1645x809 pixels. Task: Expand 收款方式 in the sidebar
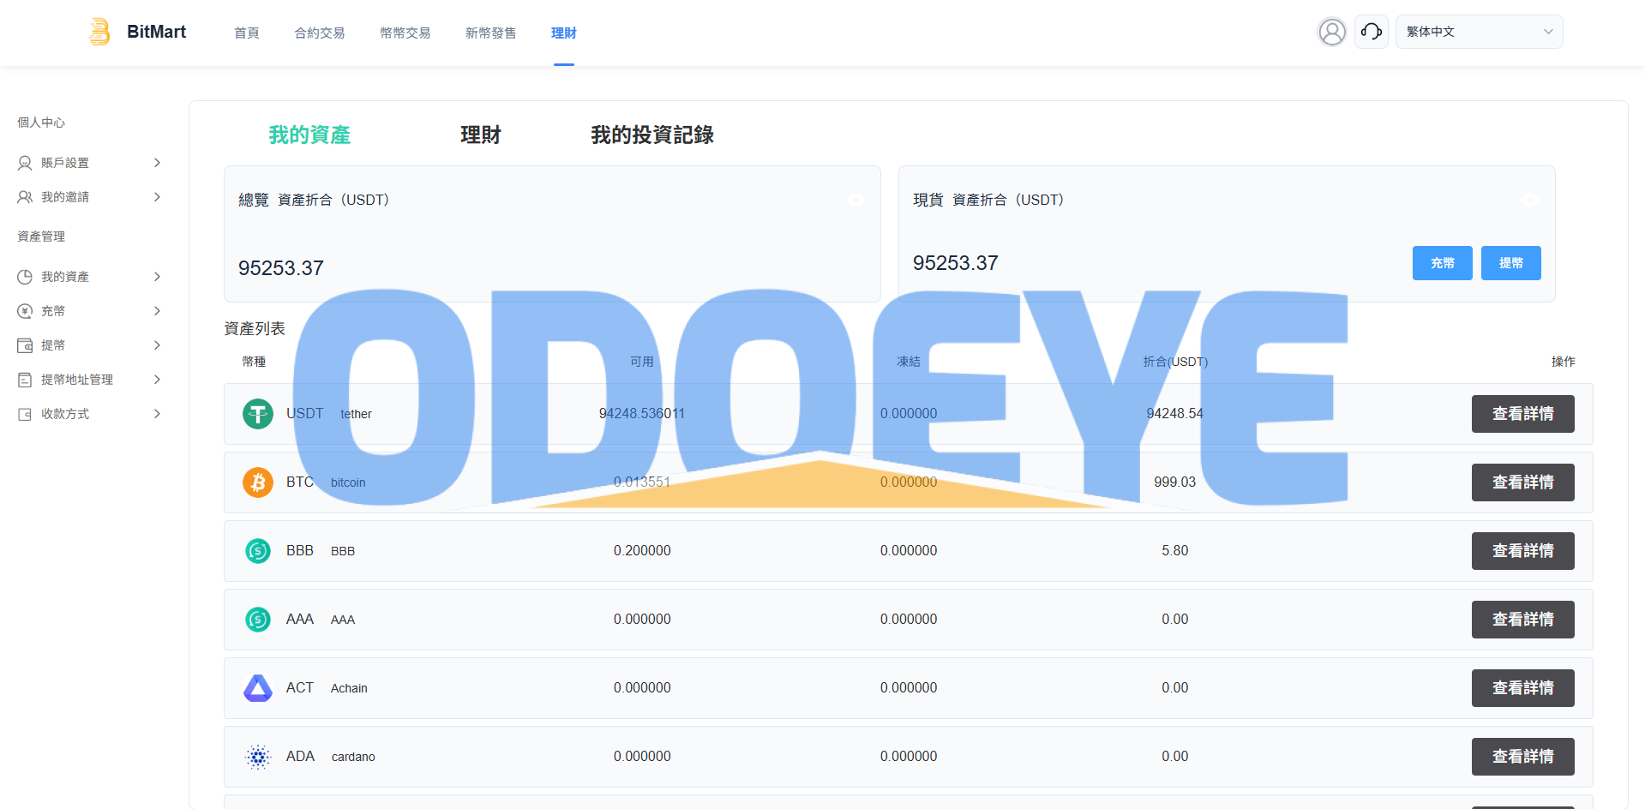[89, 414]
